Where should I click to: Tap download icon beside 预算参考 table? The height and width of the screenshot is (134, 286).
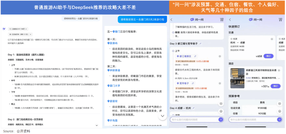[x=279, y=111]
